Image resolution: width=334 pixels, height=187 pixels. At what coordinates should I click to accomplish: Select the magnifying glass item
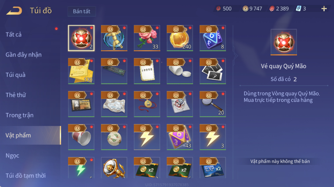click(x=213, y=104)
